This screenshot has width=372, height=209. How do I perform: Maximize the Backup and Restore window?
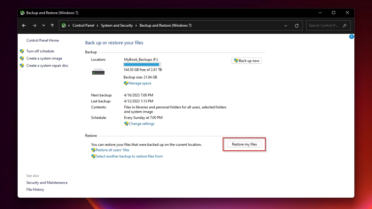(x=334, y=13)
